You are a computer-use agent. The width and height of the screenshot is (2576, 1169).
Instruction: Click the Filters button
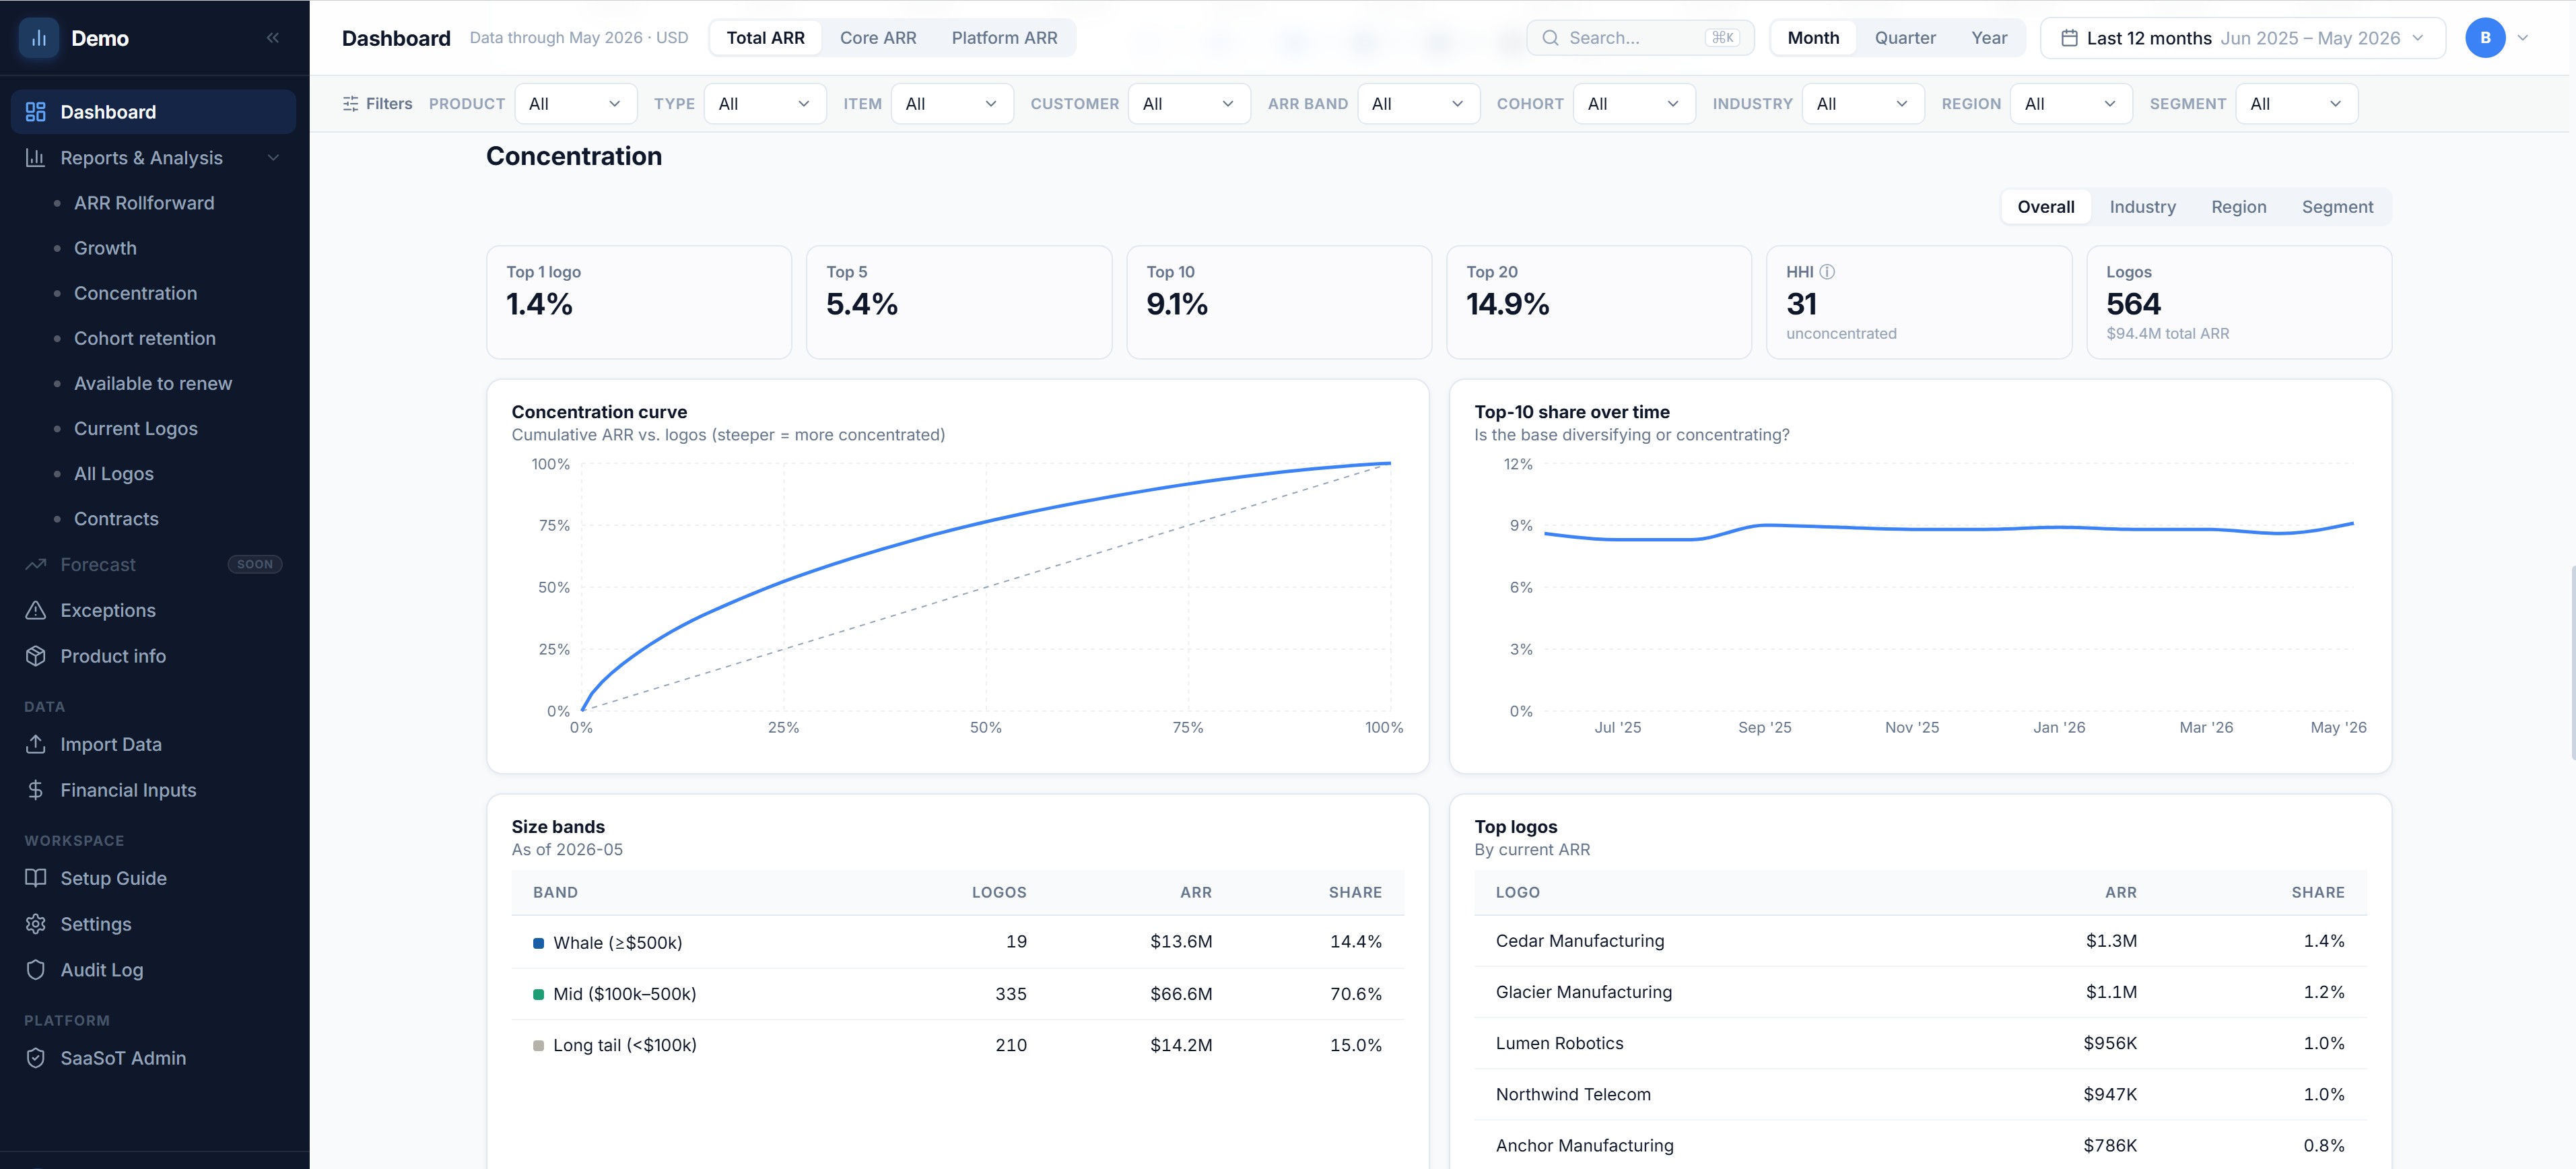tap(377, 104)
